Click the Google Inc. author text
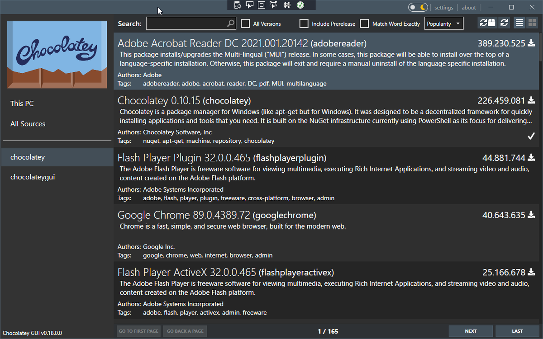Image resolution: width=543 pixels, height=339 pixels. tap(159, 247)
